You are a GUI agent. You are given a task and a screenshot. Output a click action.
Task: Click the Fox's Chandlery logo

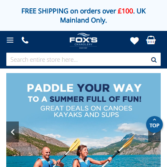tap(83, 41)
